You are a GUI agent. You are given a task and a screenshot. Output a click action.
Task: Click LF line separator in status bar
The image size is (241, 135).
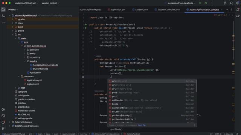click(211, 134)
